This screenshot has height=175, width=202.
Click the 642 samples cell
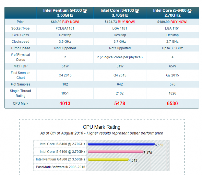(x=120, y=84)
